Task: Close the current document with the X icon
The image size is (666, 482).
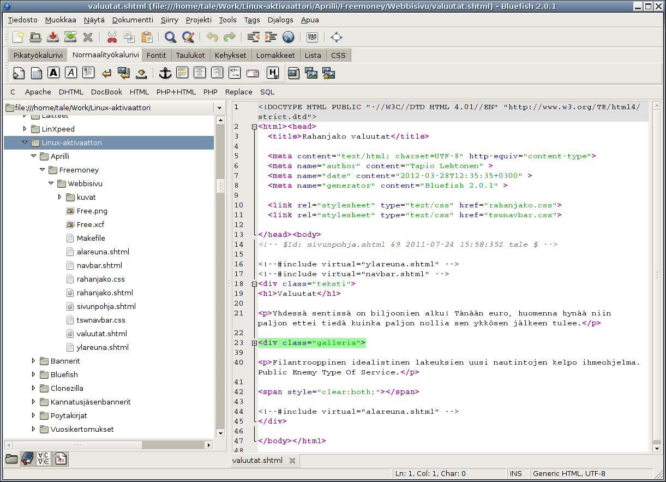Action: click(88, 37)
